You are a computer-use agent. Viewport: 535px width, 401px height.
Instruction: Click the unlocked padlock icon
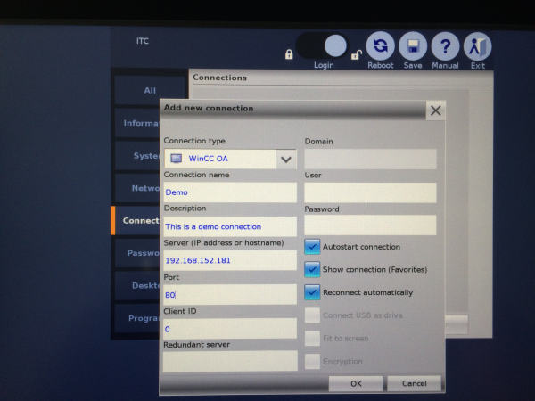click(x=356, y=54)
